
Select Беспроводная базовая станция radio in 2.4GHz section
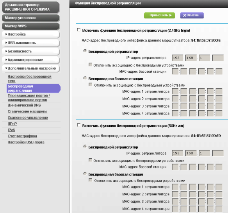point(85,78)
